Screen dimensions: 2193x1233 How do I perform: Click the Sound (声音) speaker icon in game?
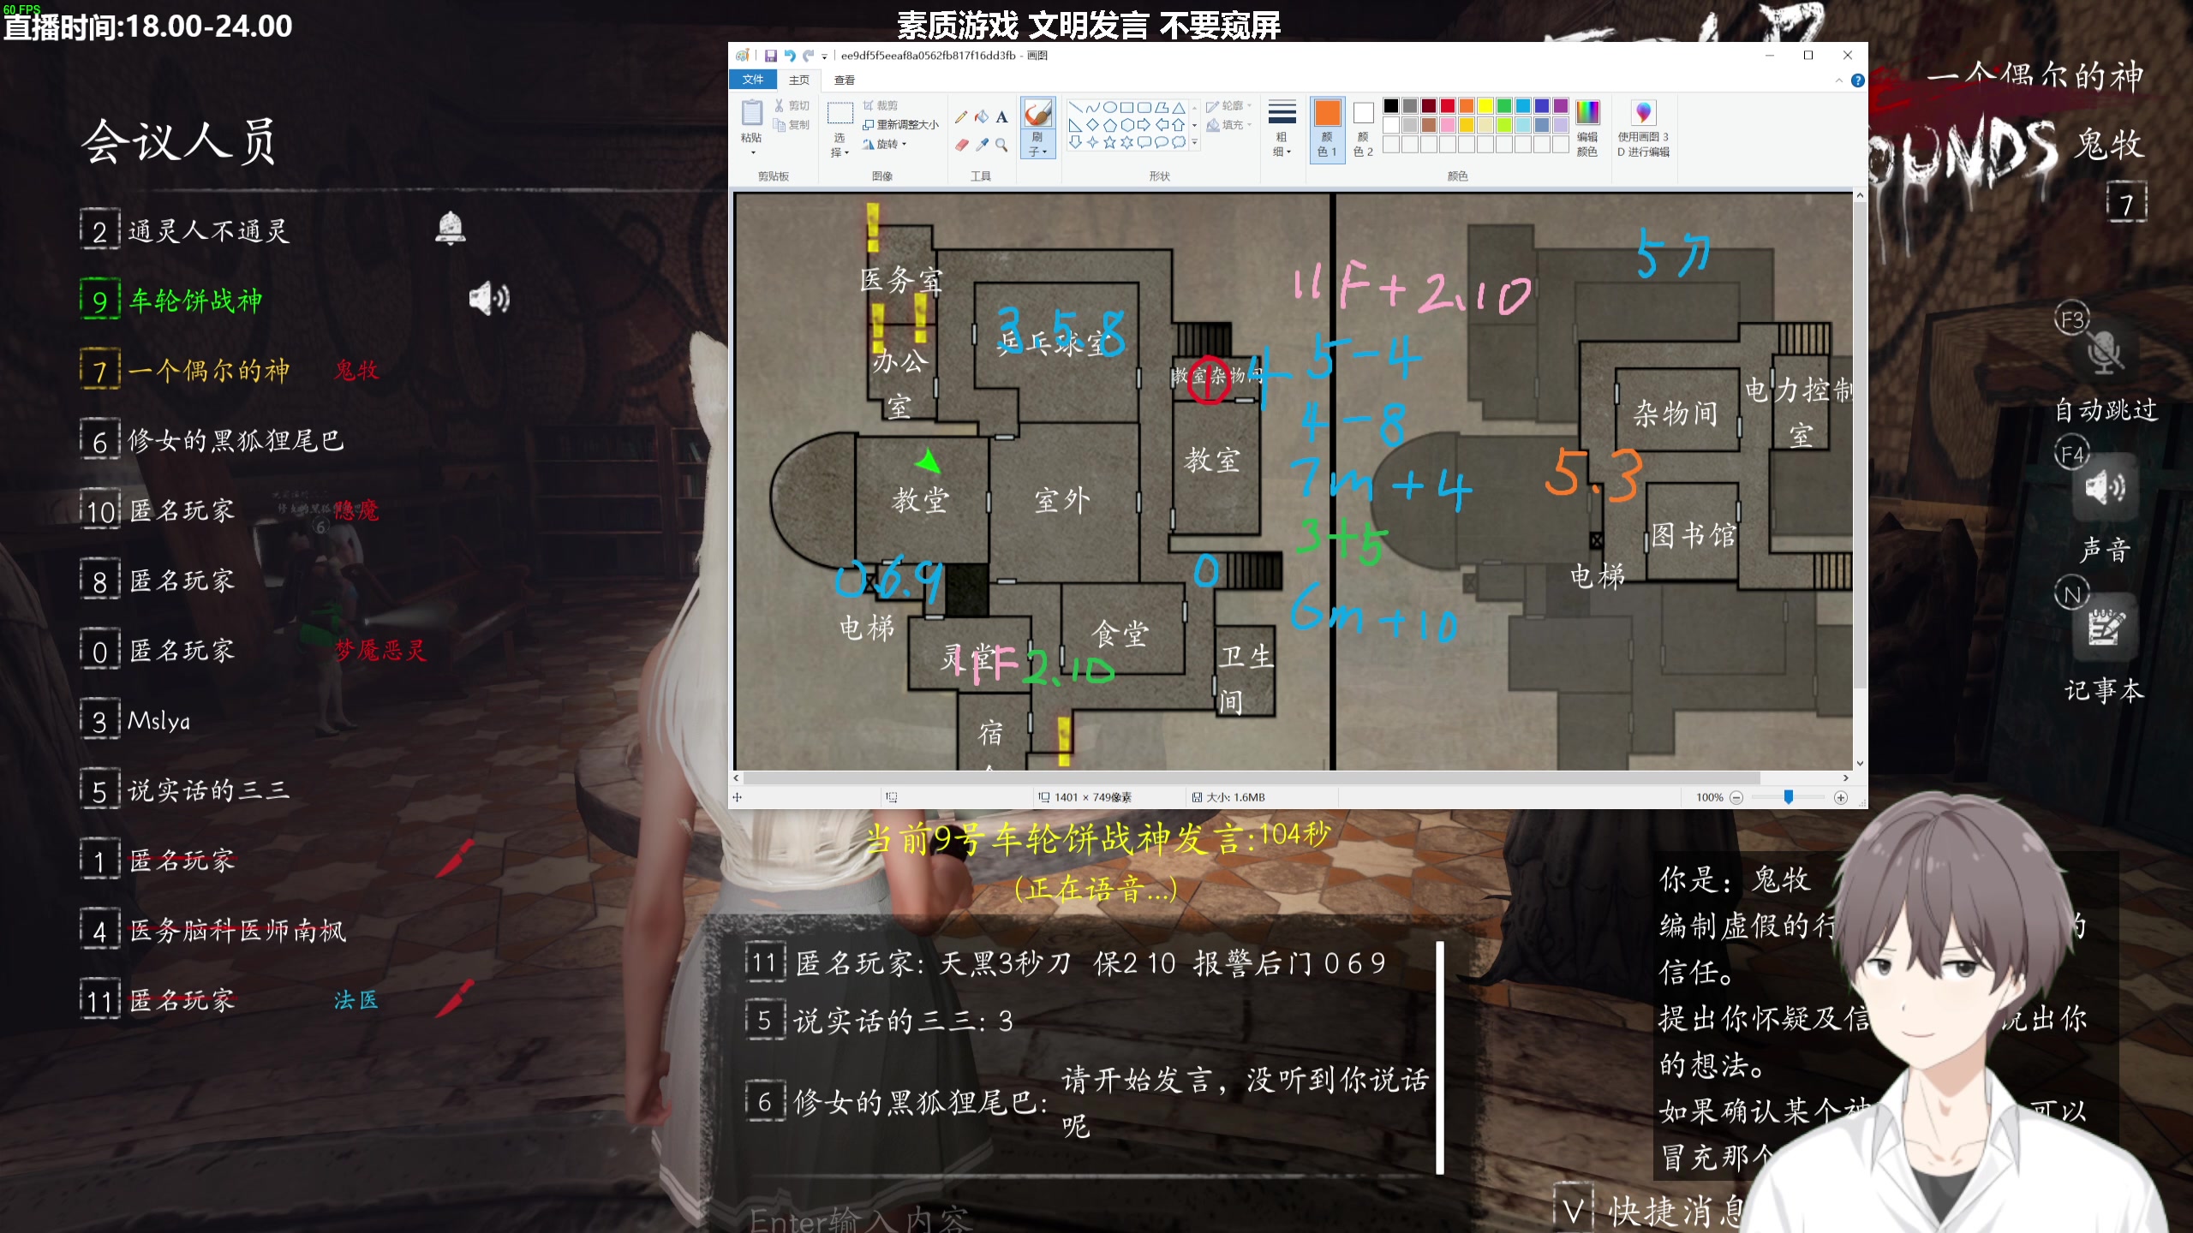(x=2104, y=489)
